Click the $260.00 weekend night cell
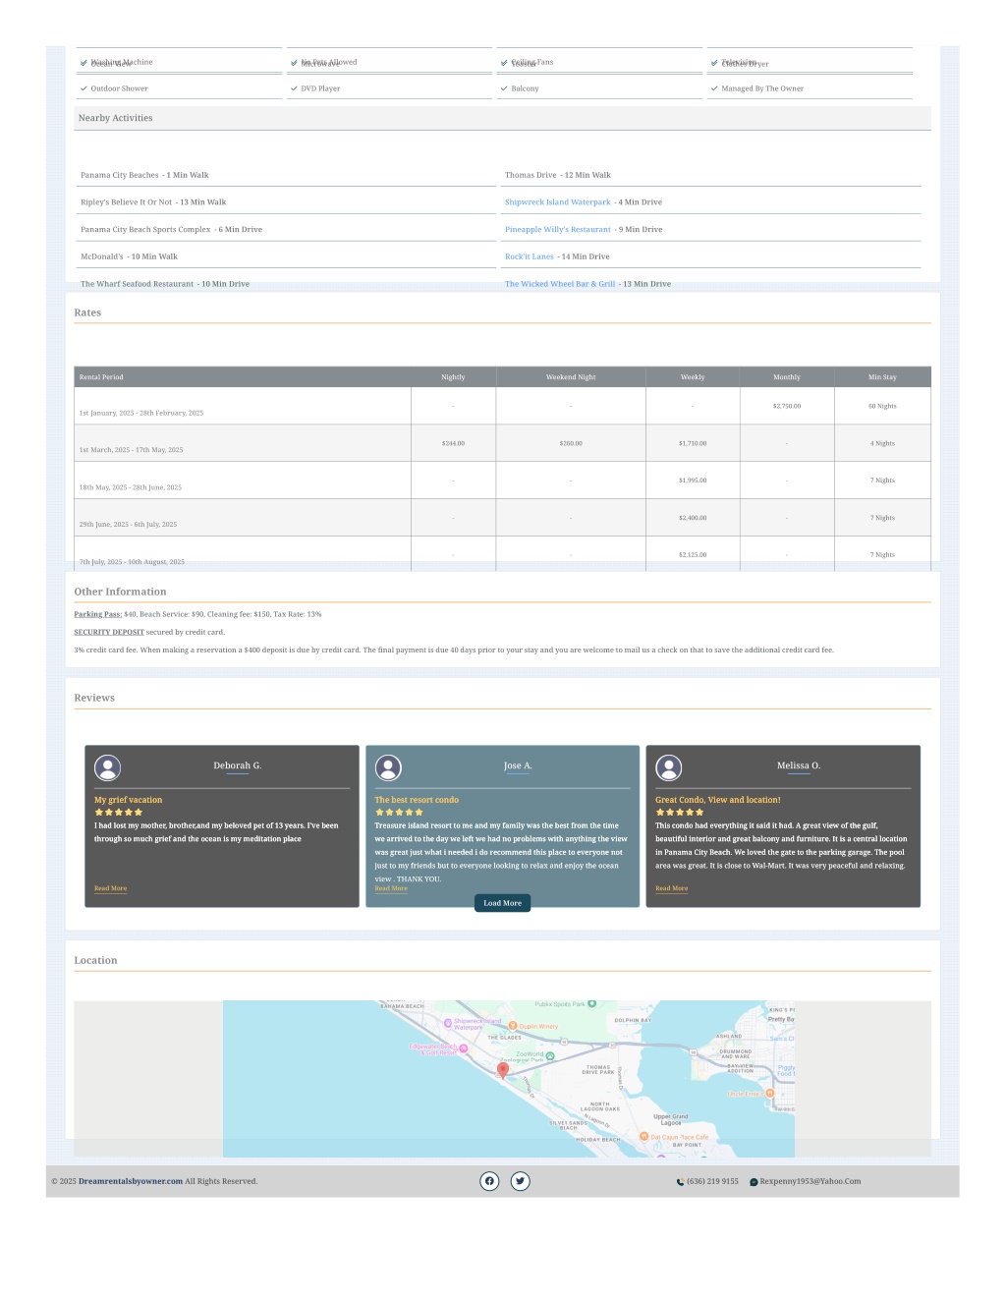 click(x=571, y=443)
